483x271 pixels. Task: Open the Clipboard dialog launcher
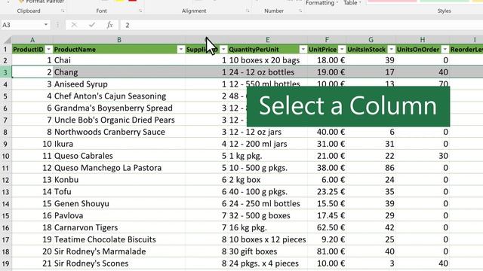point(63,11)
